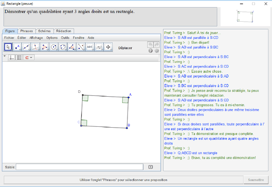Select the Move Graphics View tool

click(x=108, y=47)
